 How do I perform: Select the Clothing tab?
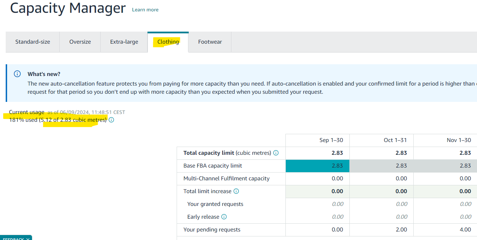coord(168,42)
